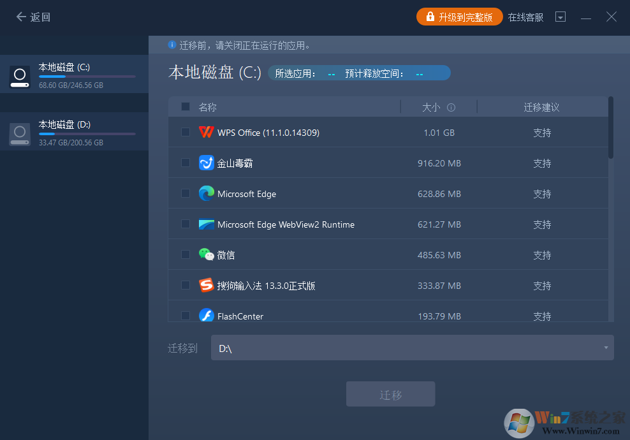Check the 微信 checkbox
This screenshot has height=440, width=630.
(x=185, y=254)
